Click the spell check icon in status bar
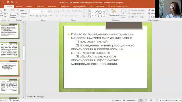182x102 pixels. [10, 100]
